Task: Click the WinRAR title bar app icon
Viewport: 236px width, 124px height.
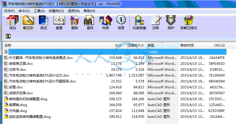Action: click(4, 4)
